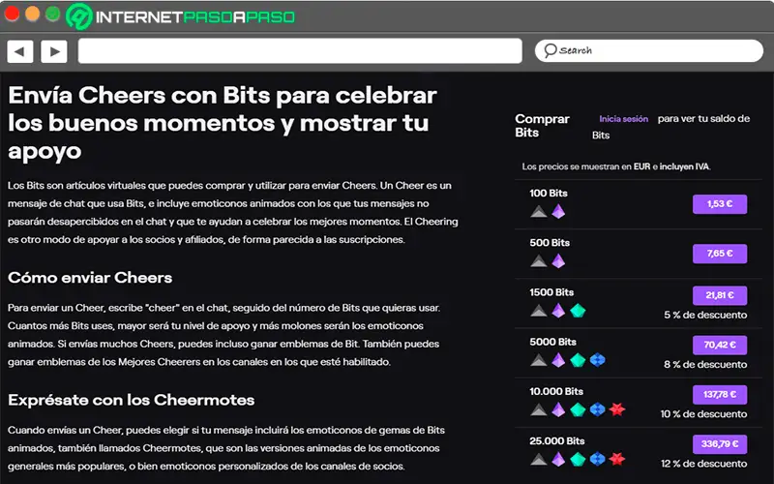The image size is (774, 484).
Task: Buy 10.000 Bits for 137,78 €
Action: coord(720,395)
